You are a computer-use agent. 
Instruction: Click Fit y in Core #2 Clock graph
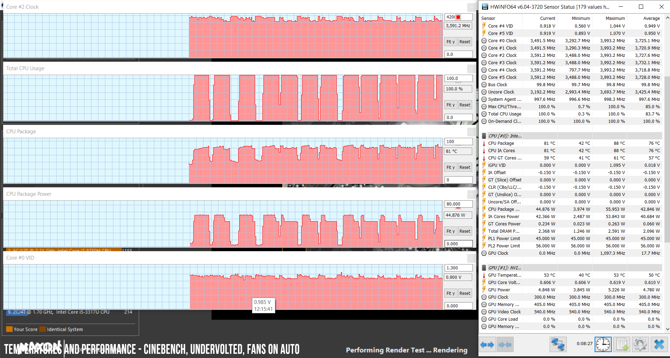451,42
